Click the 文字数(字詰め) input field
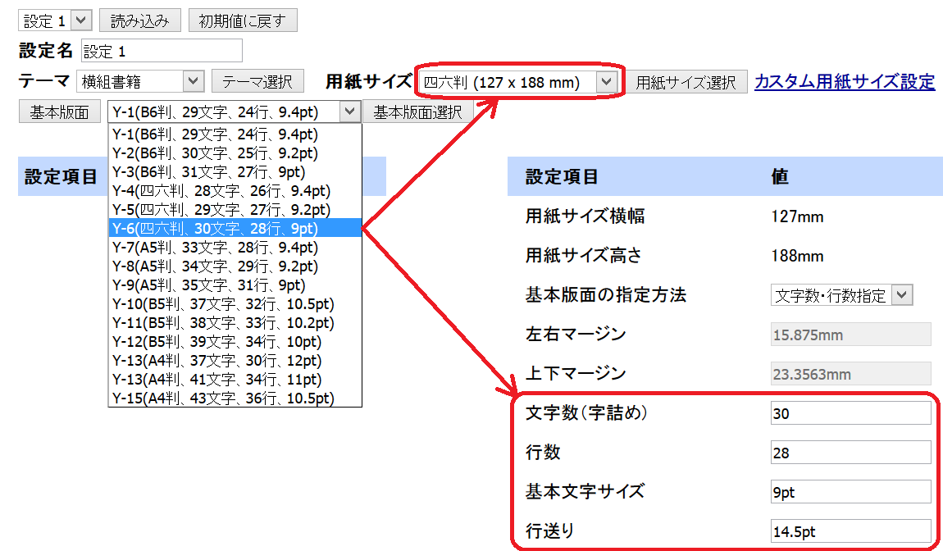This screenshot has height=551, width=943. [850, 413]
